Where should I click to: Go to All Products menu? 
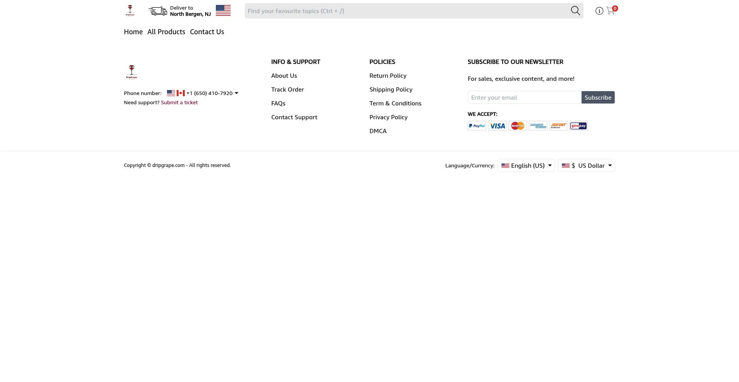pyautogui.click(x=166, y=32)
